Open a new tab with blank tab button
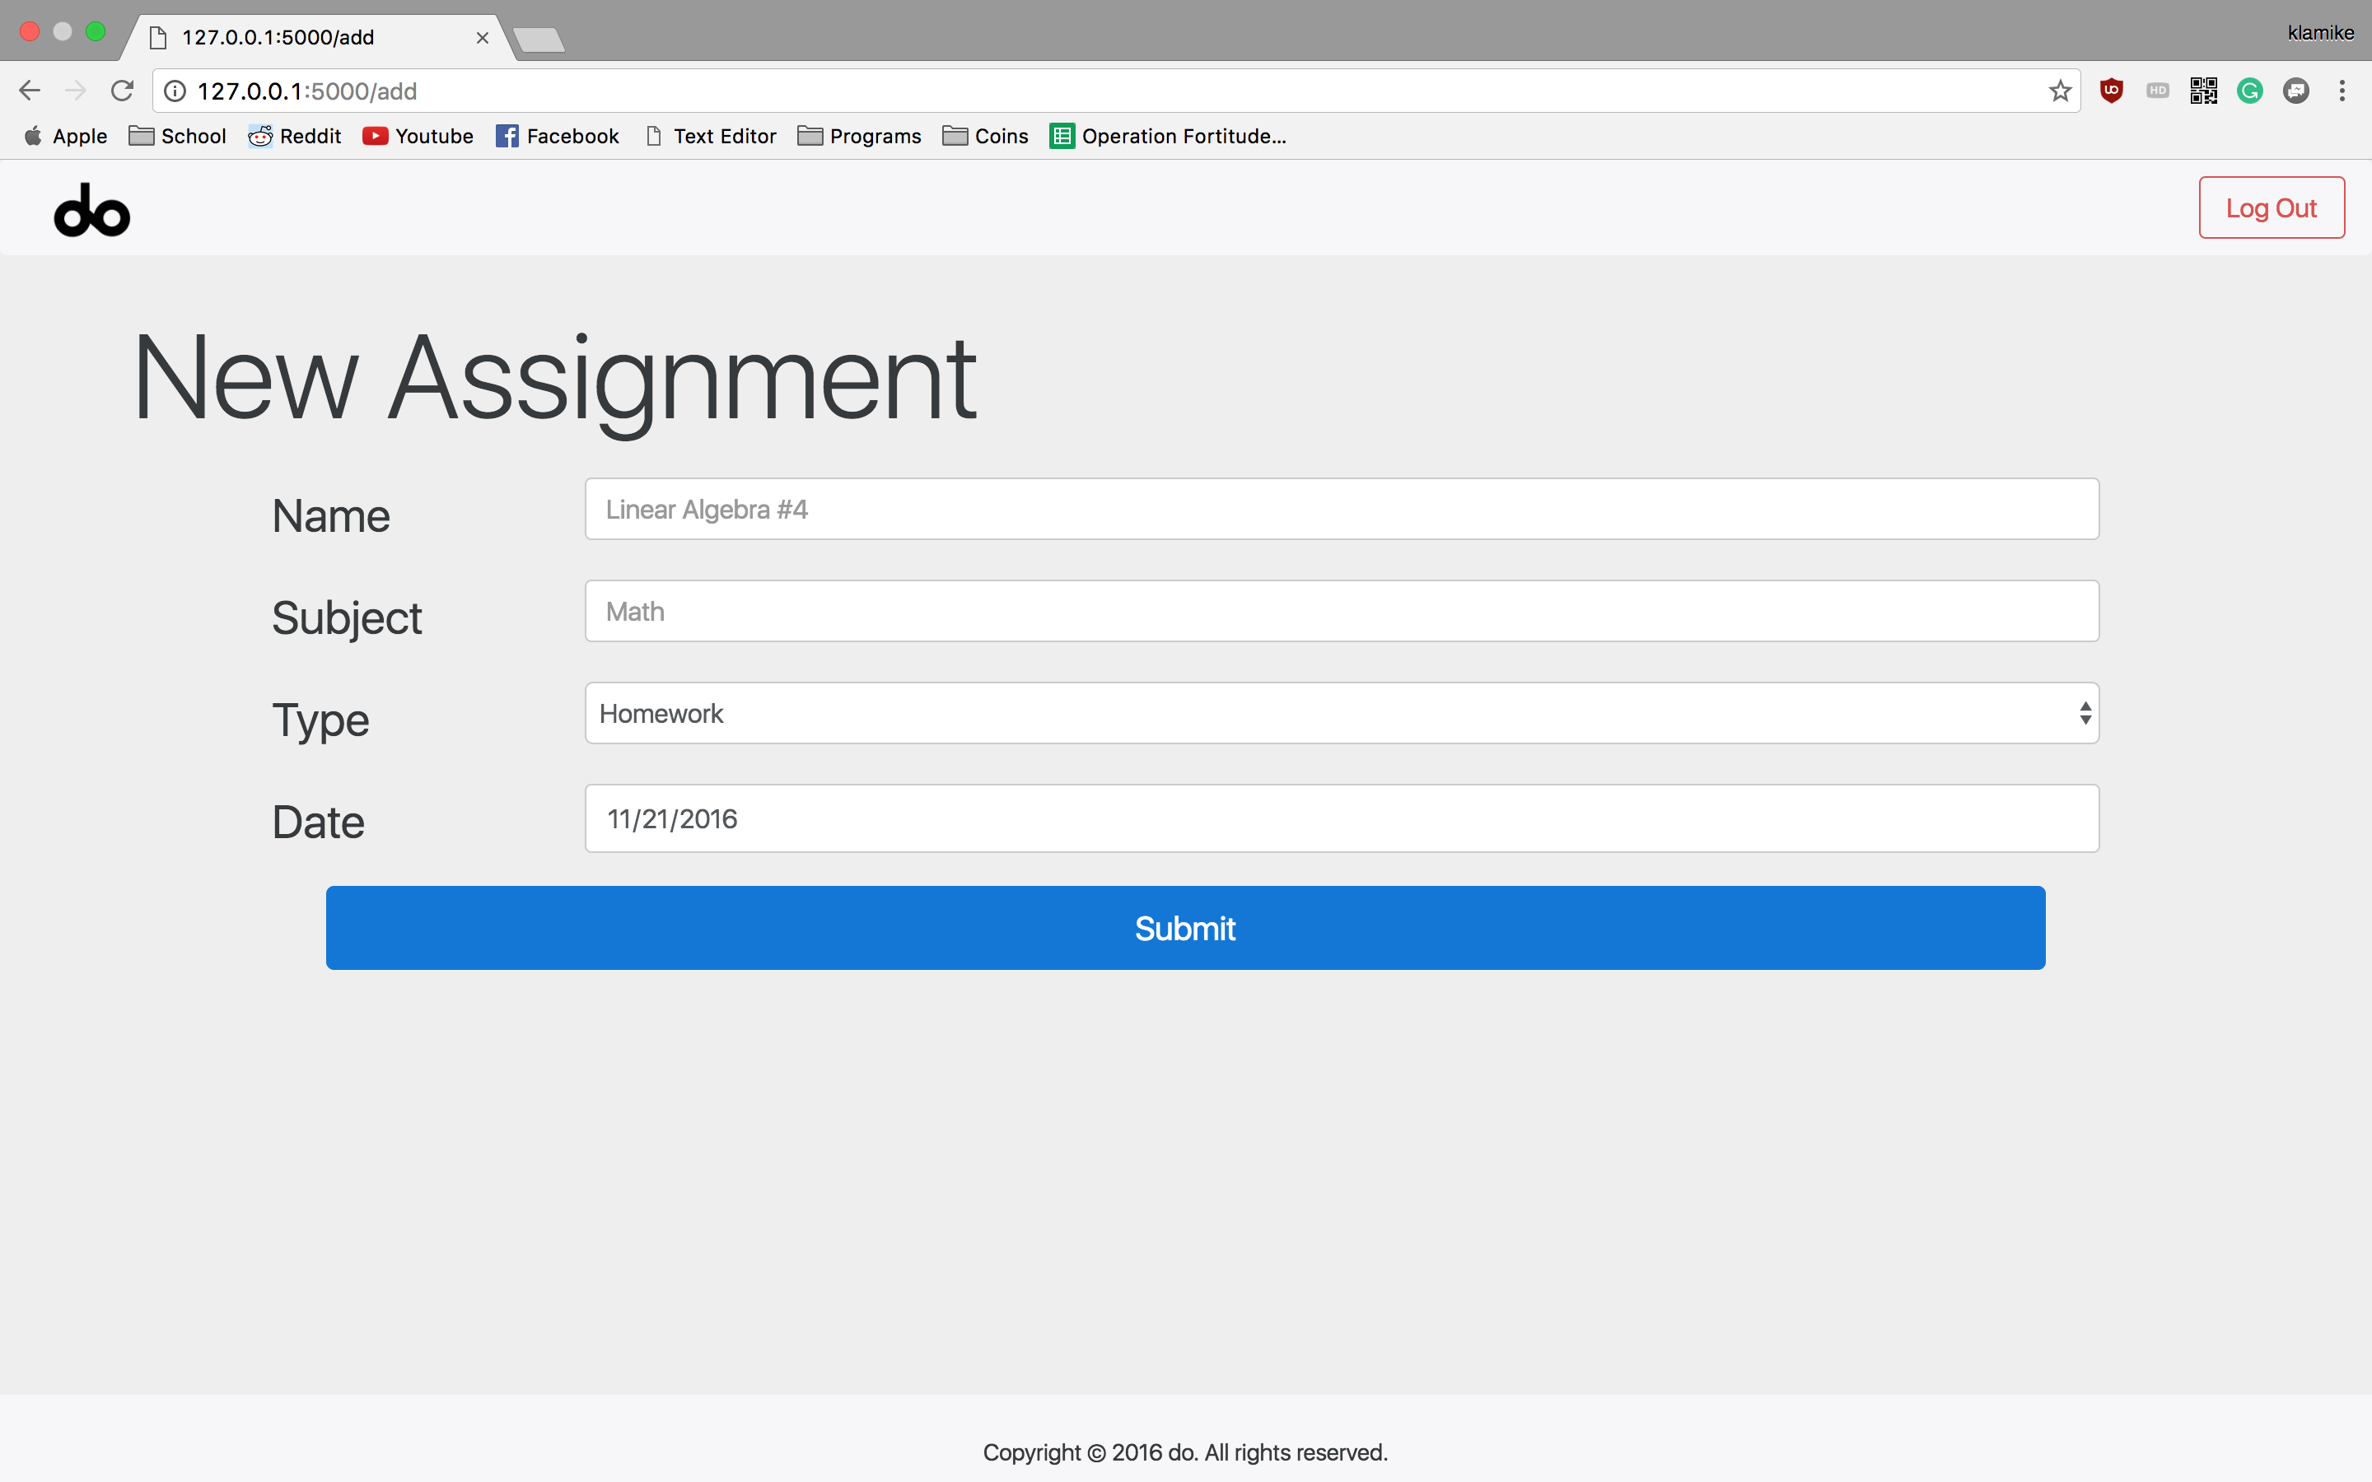2372x1482 pixels. click(x=538, y=40)
